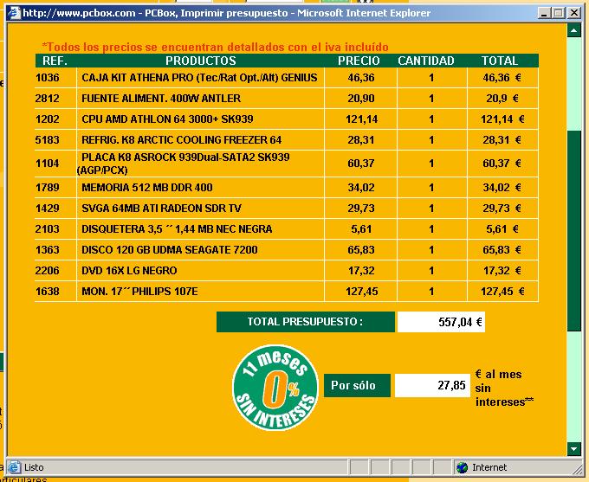Click the monthly payment field showing 27,85

(432, 386)
